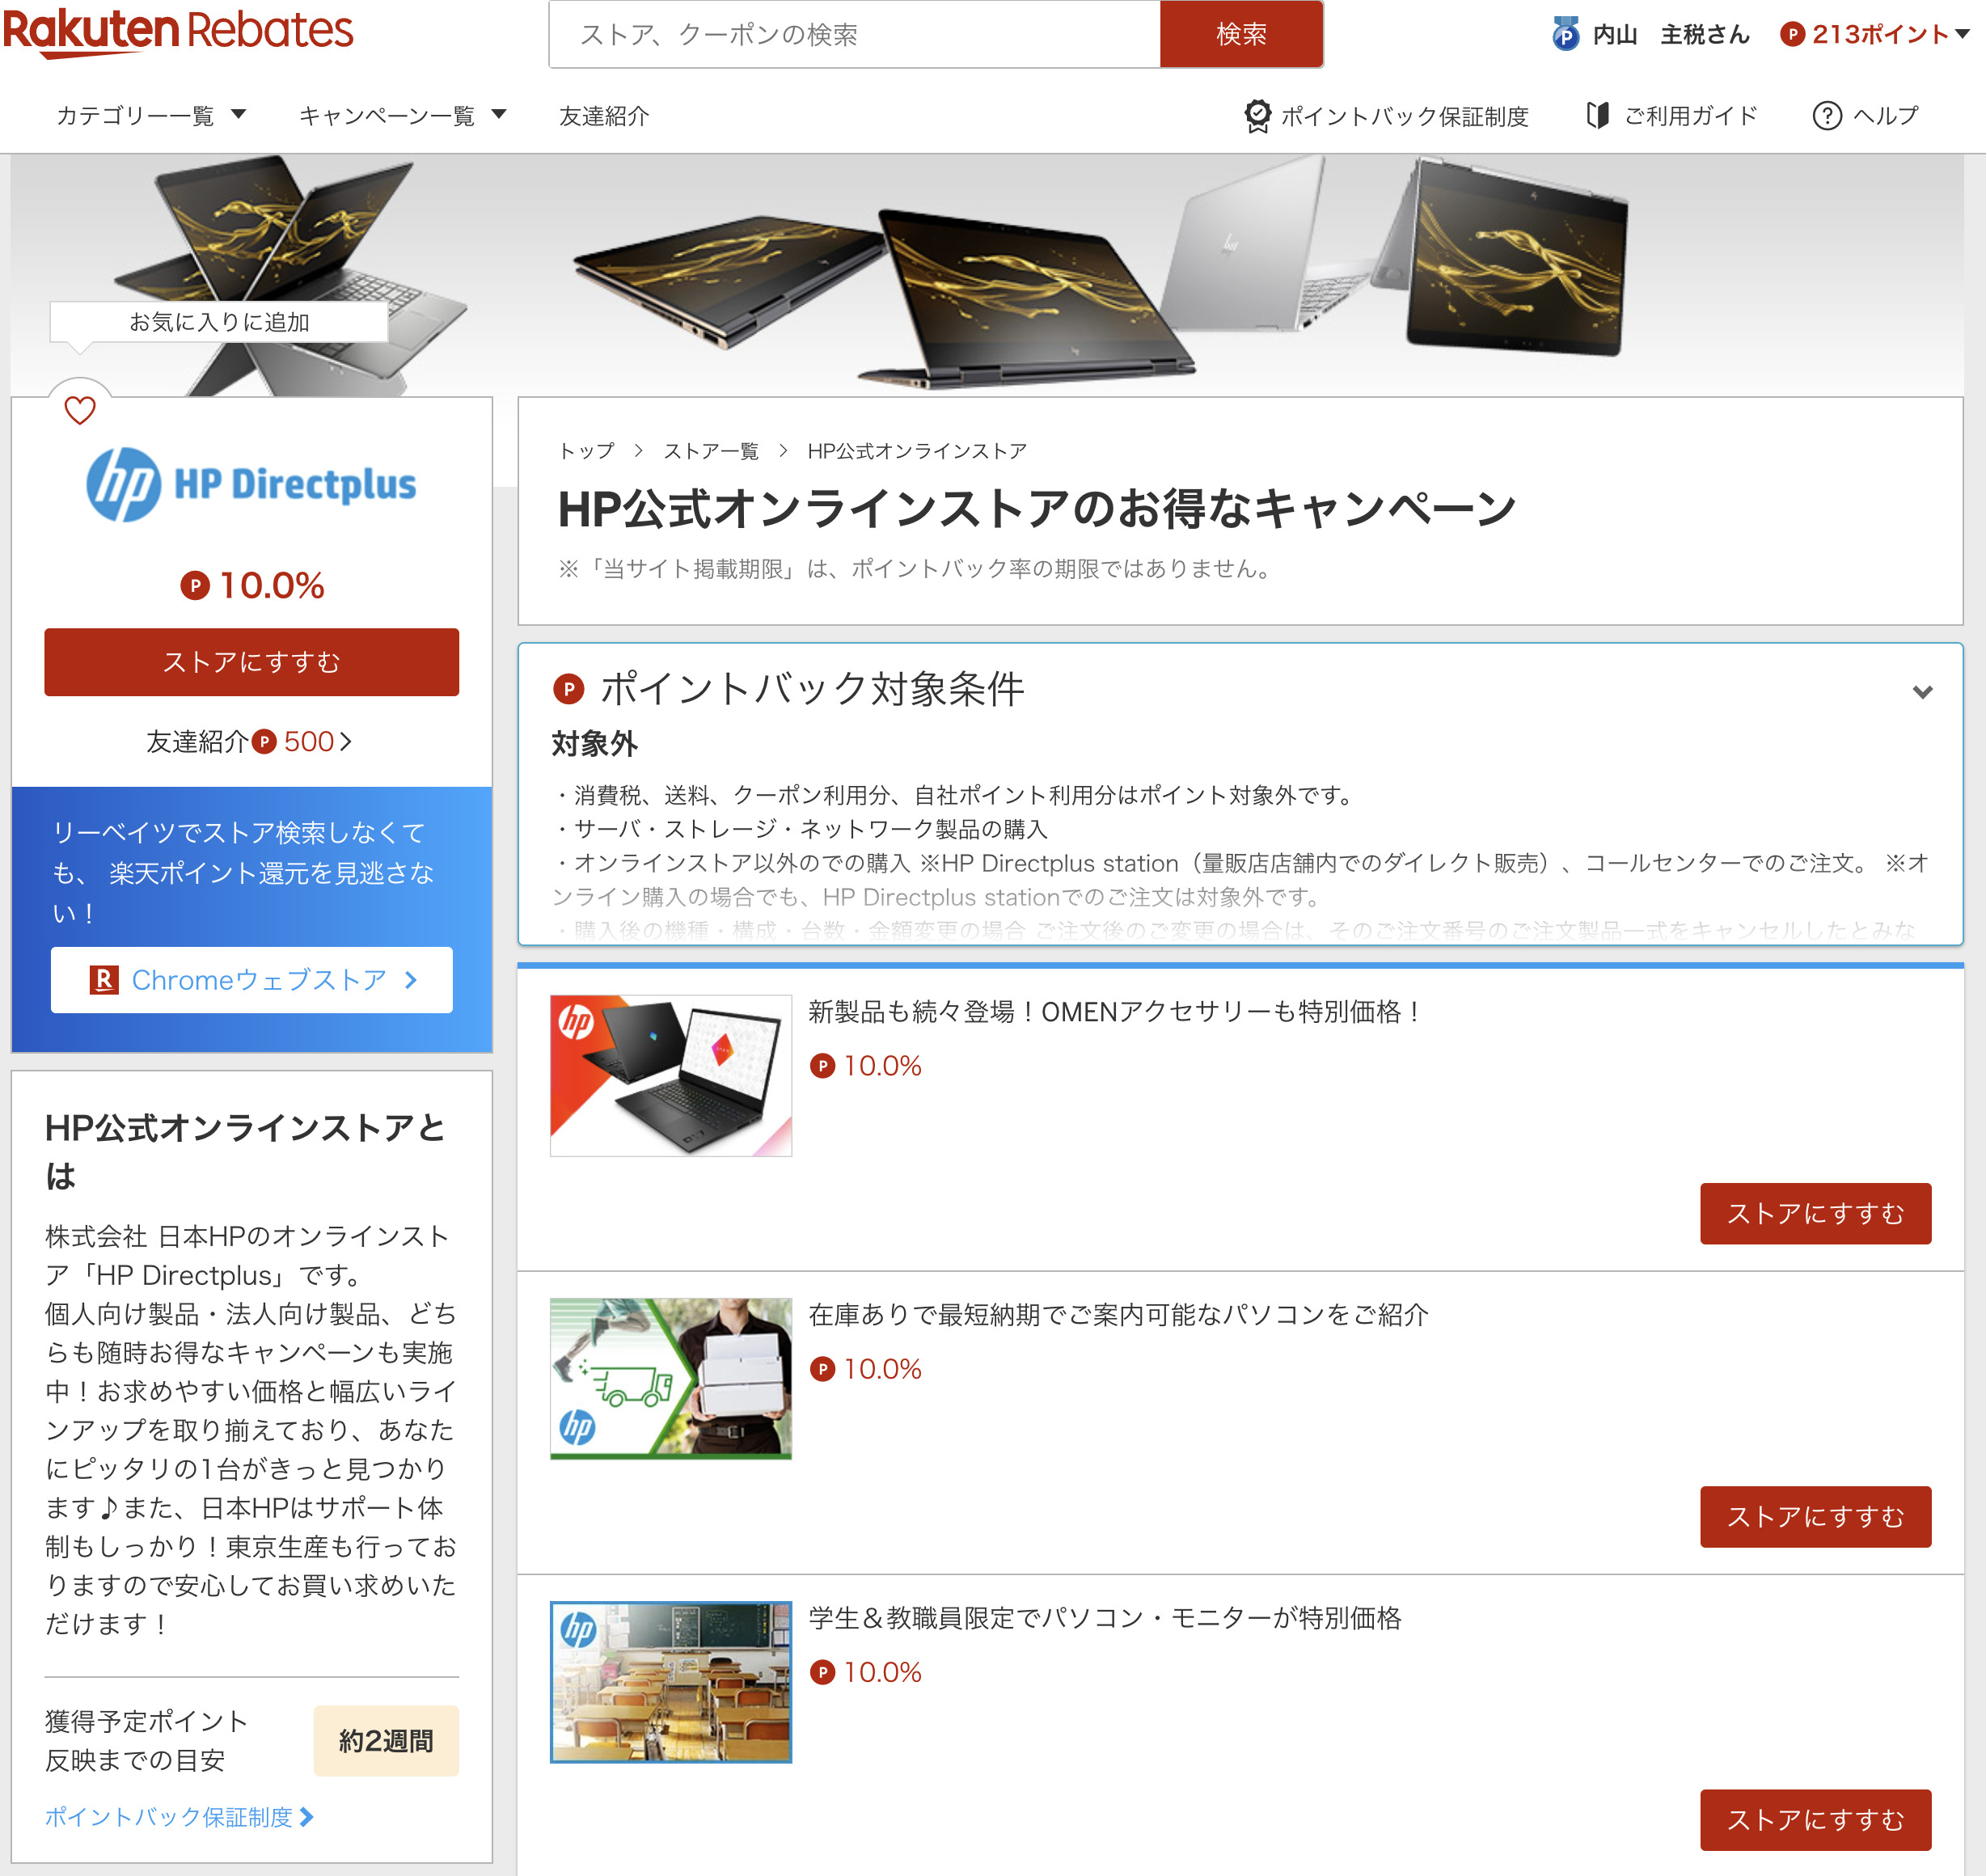
Task: Click the ポイントバック保証制度 badge icon
Action: click(x=1257, y=115)
